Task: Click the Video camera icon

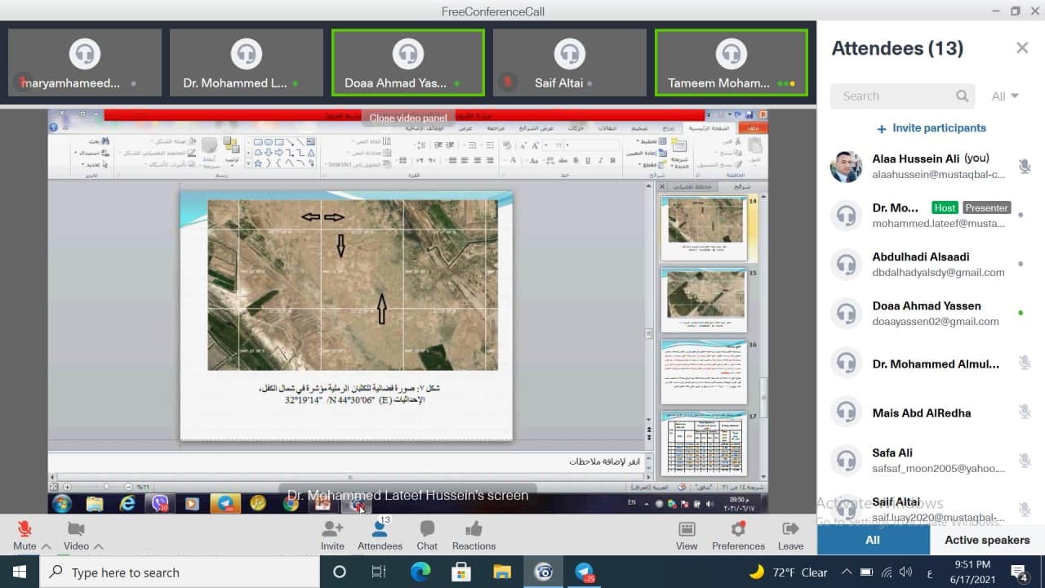Action: pos(76,528)
